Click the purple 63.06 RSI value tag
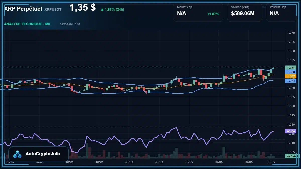 click(291, 131)
